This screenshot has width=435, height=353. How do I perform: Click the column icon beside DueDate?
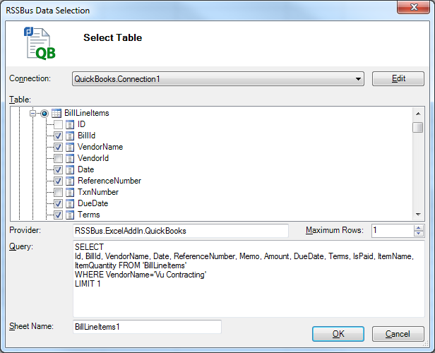click(x=70, y=203)
